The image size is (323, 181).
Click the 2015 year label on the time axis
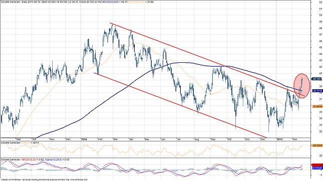pyautogui.click(x=280, y=139)
